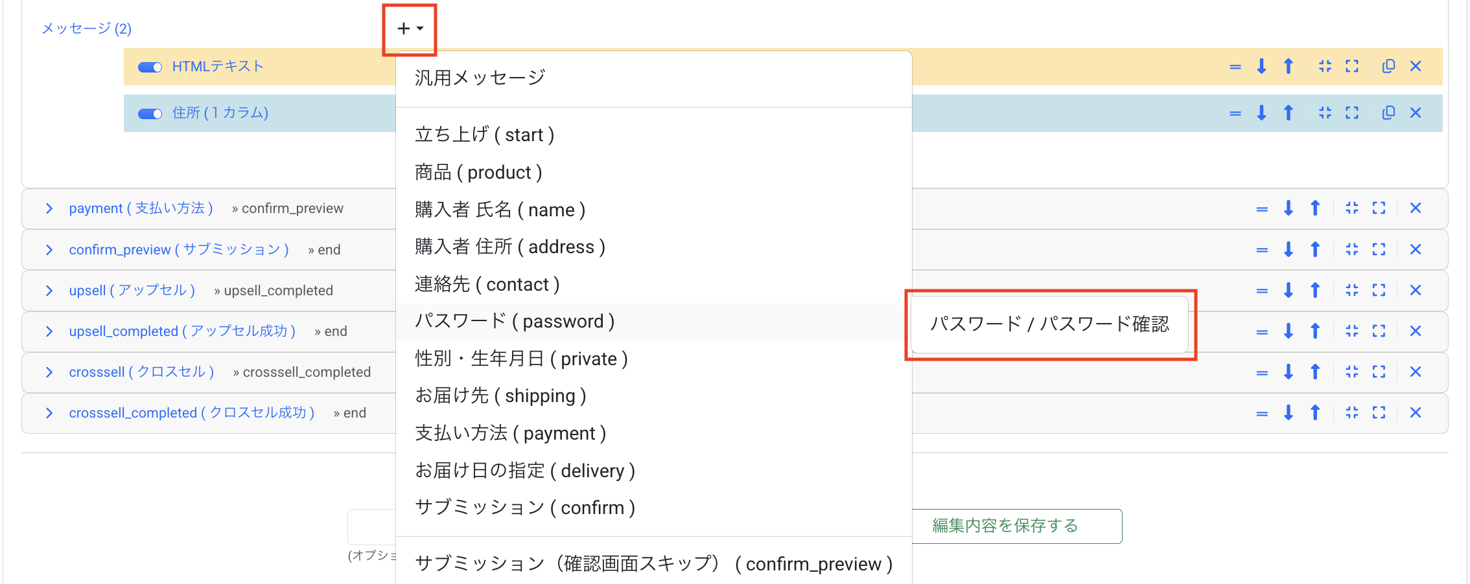1470x584 pixels.
Task: Expand the upsell_completed section chevron
Action: coord(49,331)
